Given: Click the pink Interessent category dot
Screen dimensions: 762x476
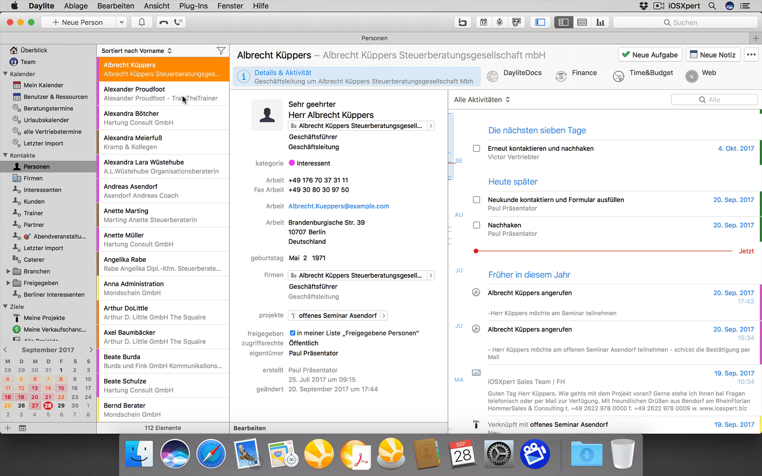Looking at the screenshot, I should point(292,163).
